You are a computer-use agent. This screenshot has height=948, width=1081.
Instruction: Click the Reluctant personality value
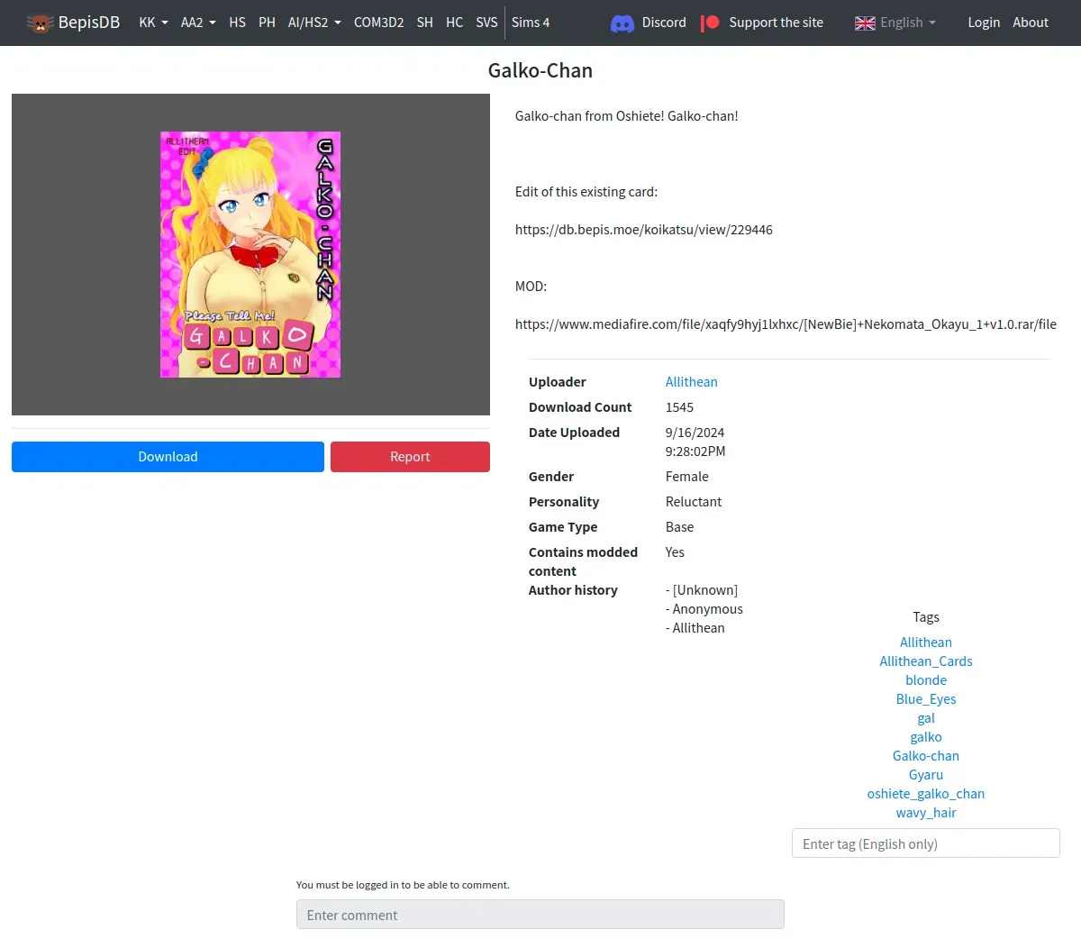click(x=694, y=502)
